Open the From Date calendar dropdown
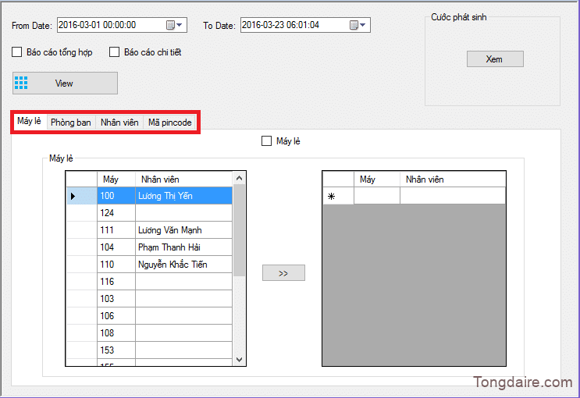Screen dimensions: 580x398 176,26
